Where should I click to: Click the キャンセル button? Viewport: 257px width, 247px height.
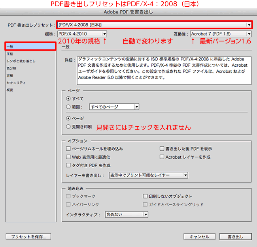coord(199,237)
